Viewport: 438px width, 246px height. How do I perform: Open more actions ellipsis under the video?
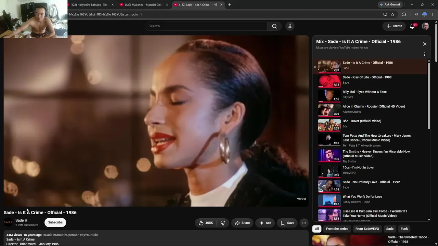[x=304, y=223]
